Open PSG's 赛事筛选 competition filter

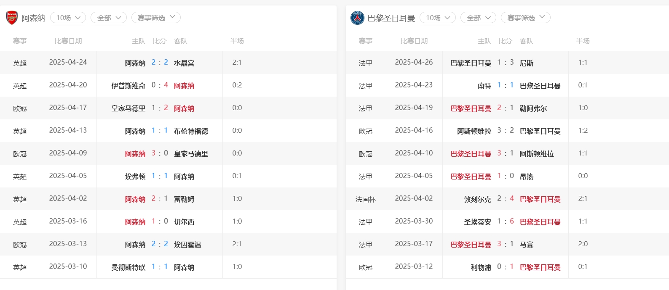(x=525, y=18)
